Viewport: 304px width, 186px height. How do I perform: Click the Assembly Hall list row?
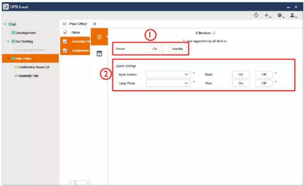click(75, 42)
